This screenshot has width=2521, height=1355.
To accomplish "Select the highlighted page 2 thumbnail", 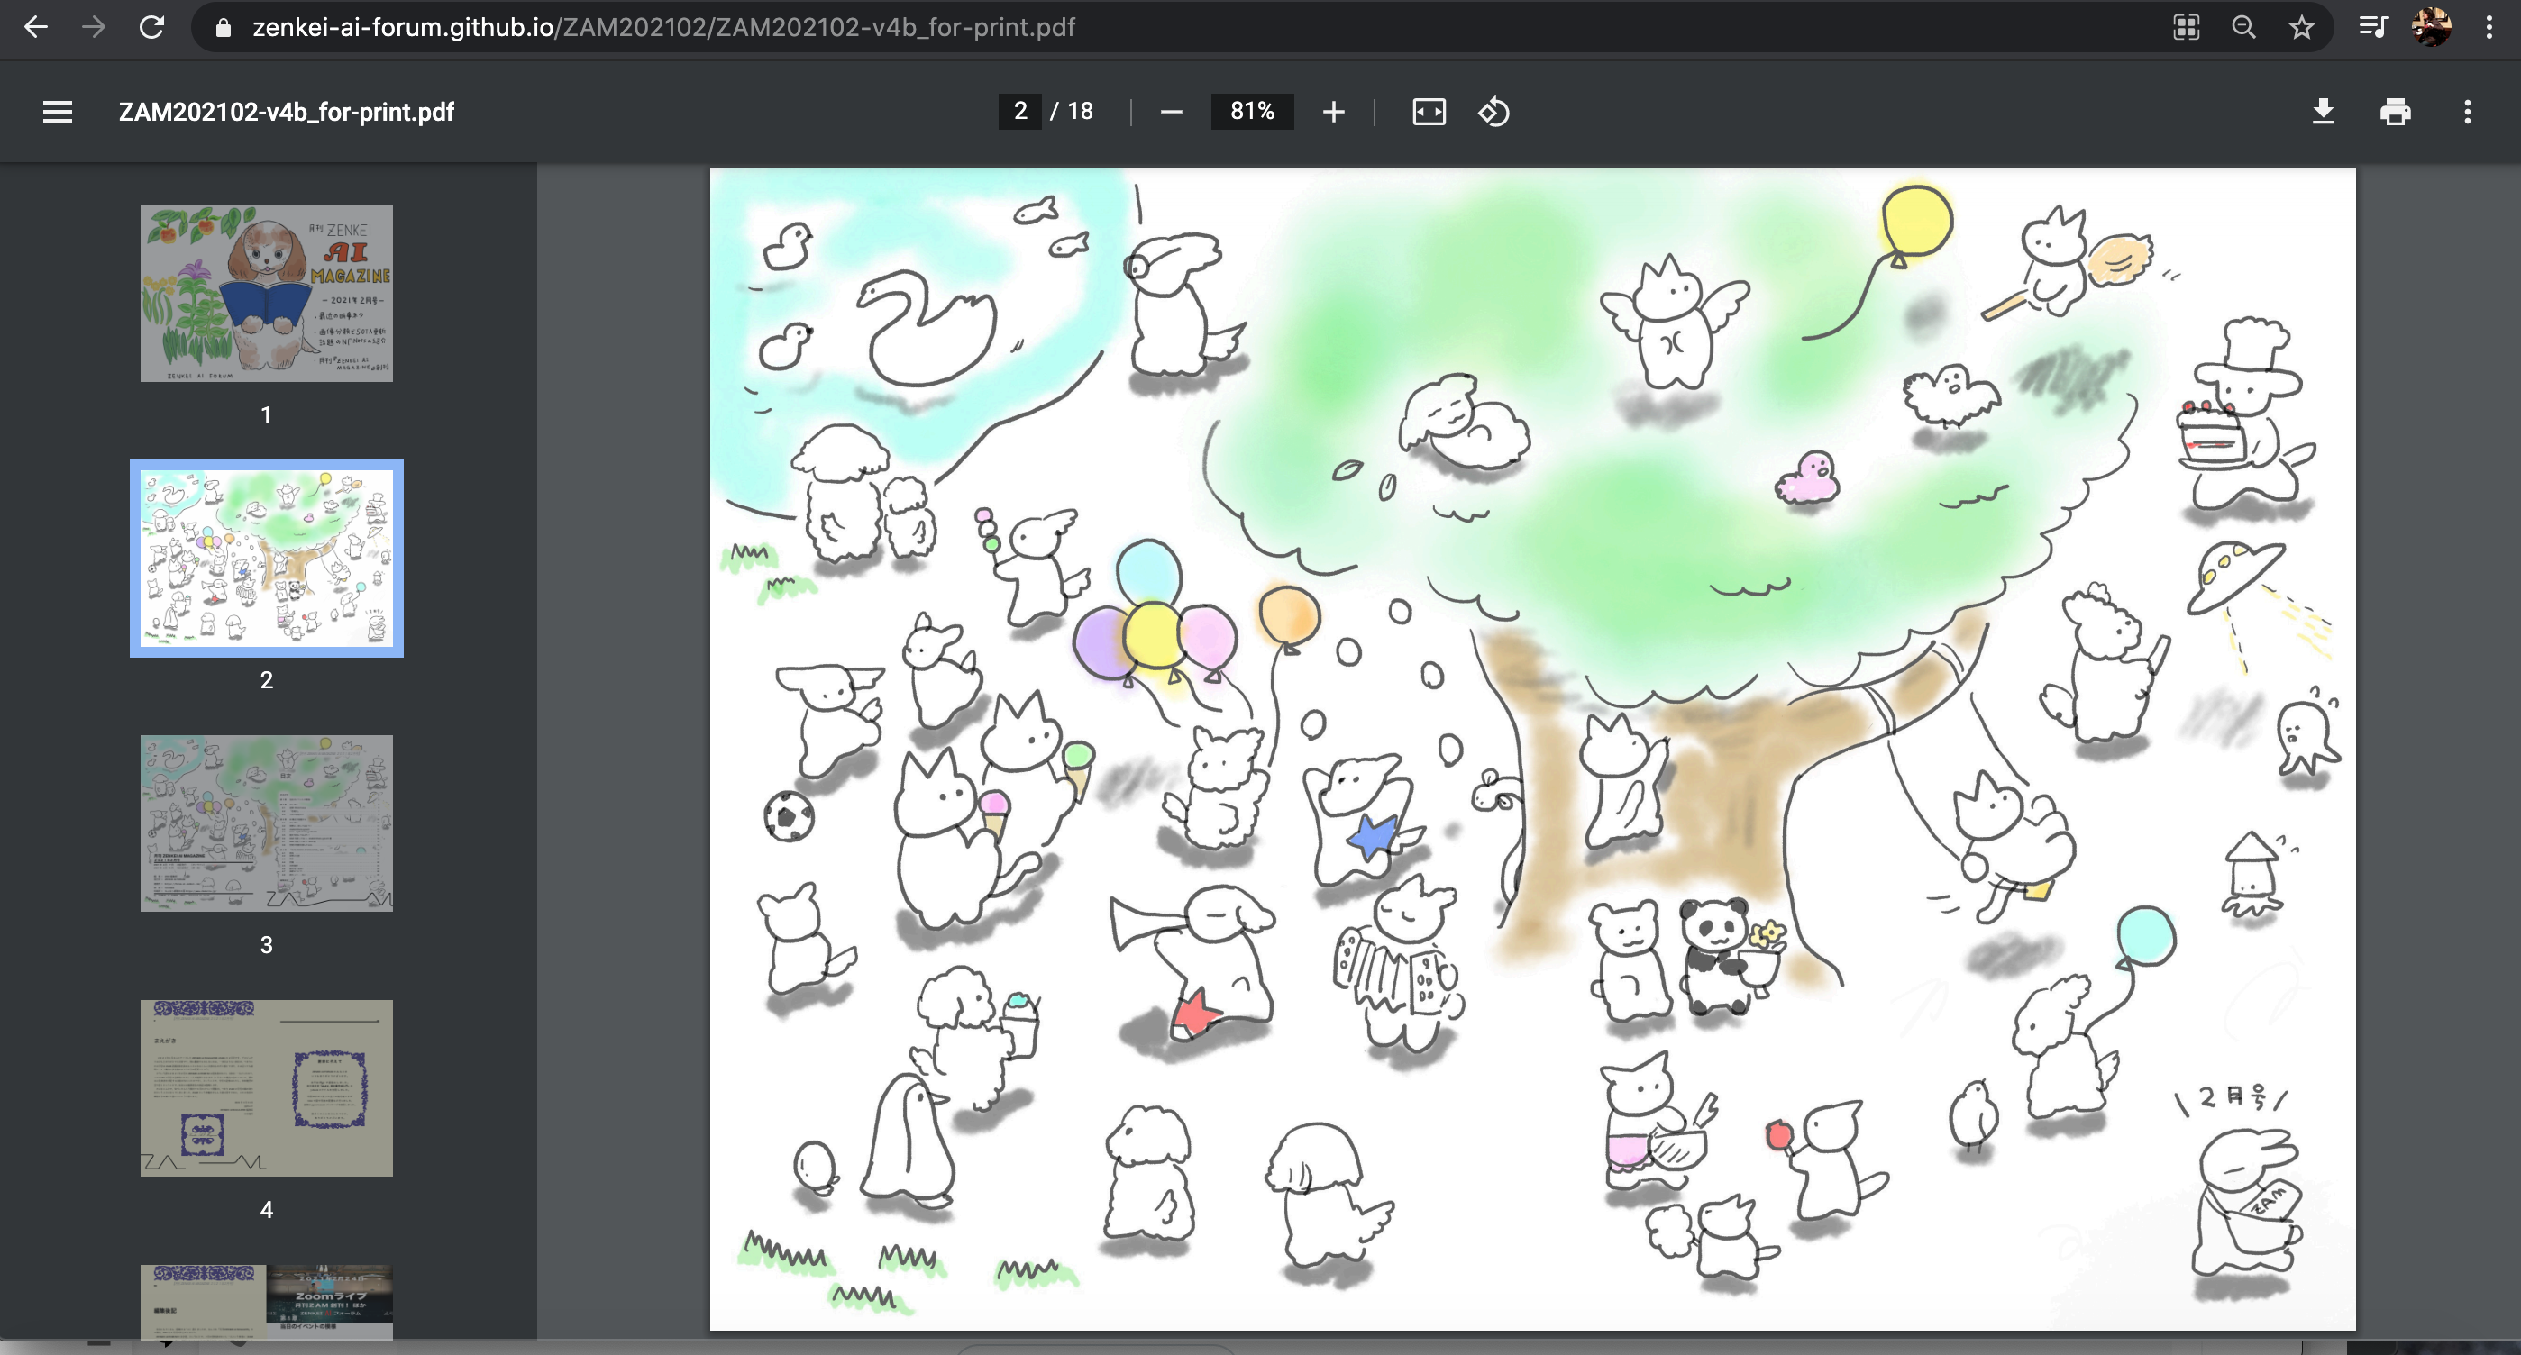I will [266, 559].
